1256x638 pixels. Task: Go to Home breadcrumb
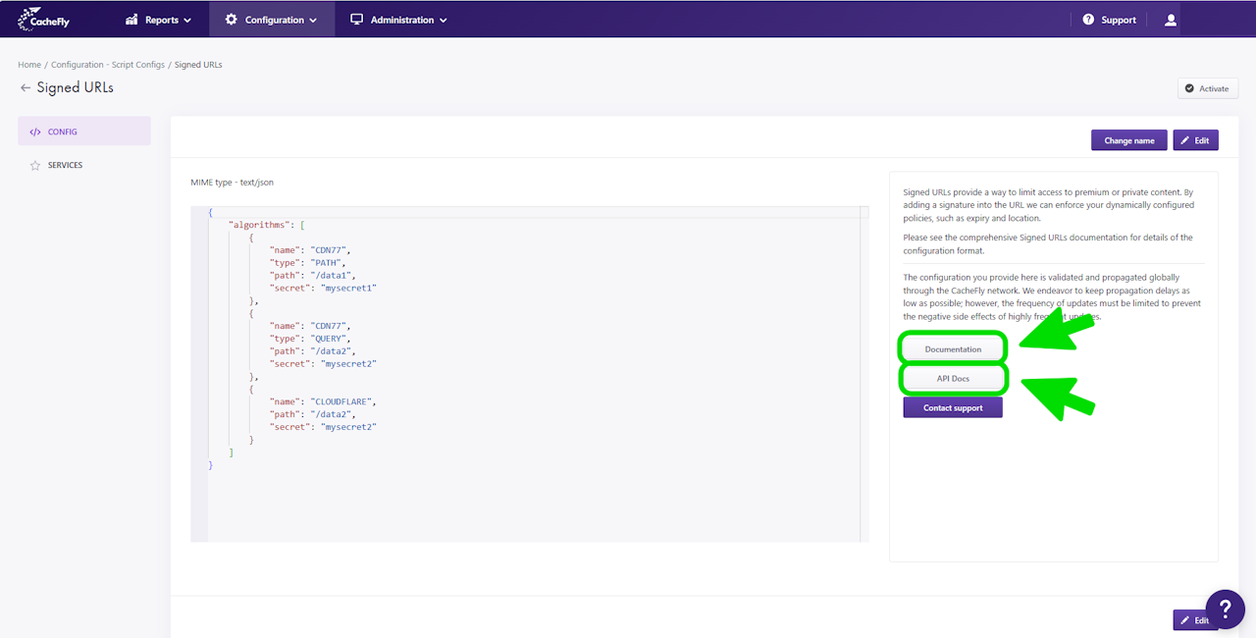click(29, 65)
